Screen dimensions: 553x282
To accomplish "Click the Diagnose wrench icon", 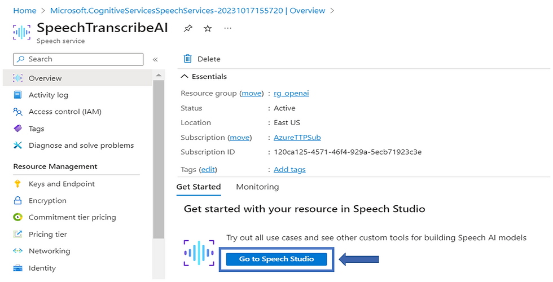I will point(17,146).
